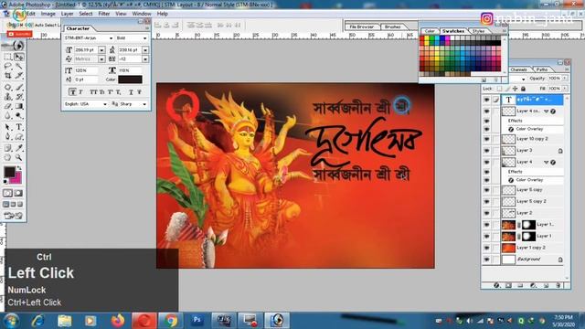Hide Layer 10 copy 2

486,139
